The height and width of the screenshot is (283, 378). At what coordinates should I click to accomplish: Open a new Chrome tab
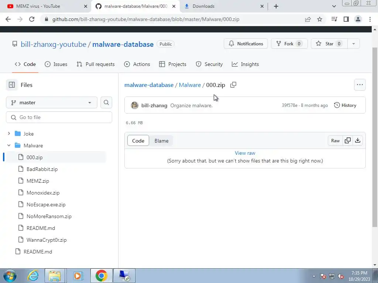click(276, 6)
